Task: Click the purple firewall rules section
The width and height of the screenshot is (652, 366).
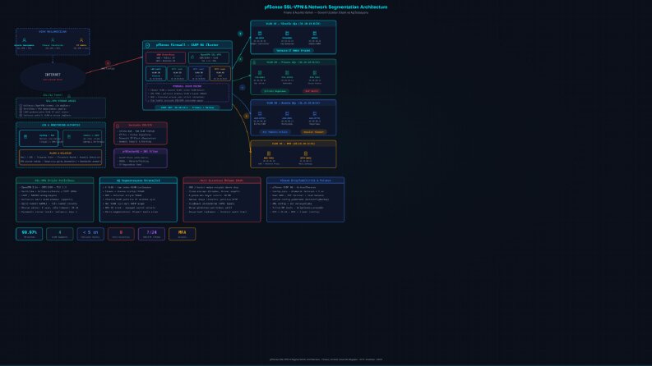Action: 187,93
